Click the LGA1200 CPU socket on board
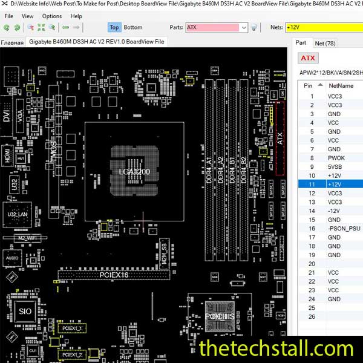363x363 pixels. tap(134, 172)
